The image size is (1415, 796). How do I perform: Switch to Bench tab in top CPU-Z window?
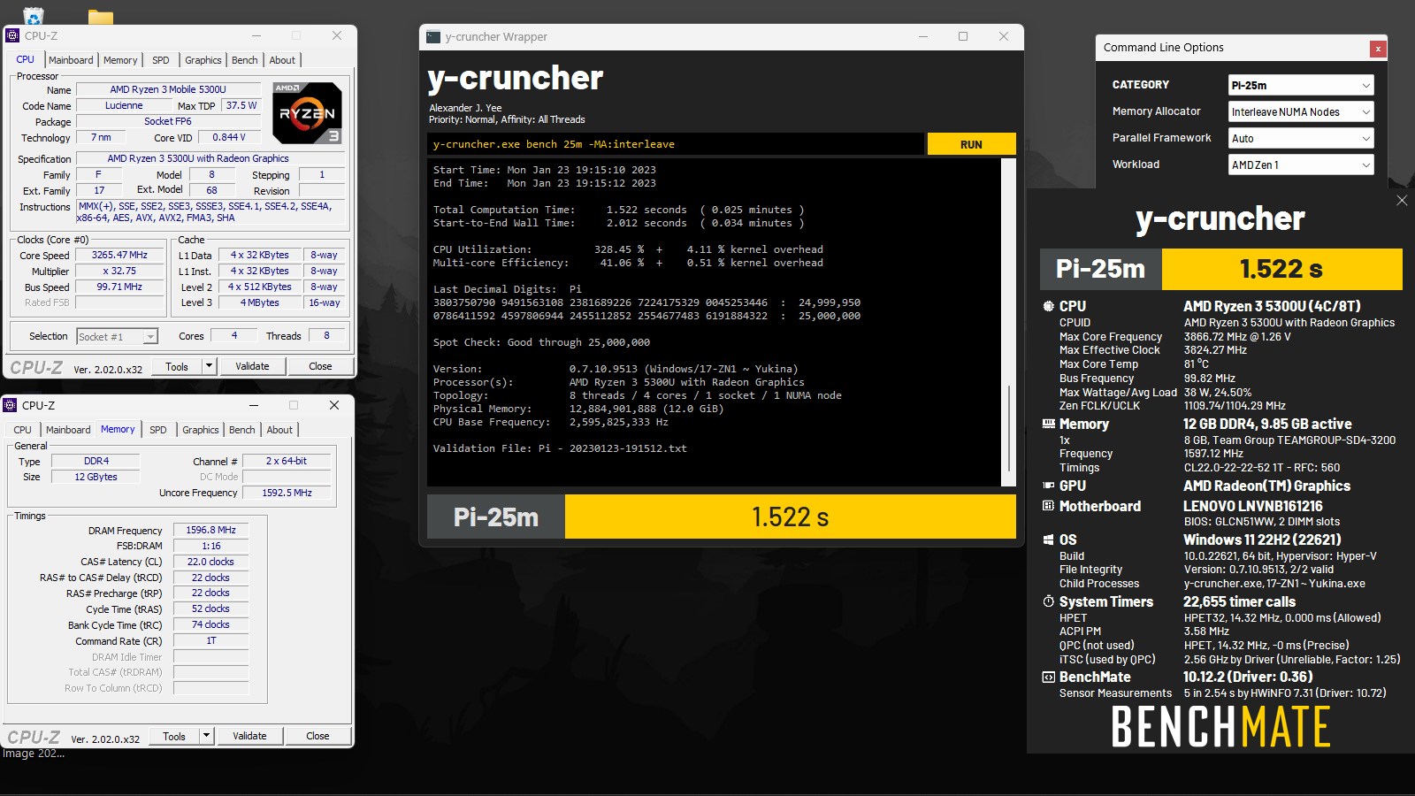[245, 60]
